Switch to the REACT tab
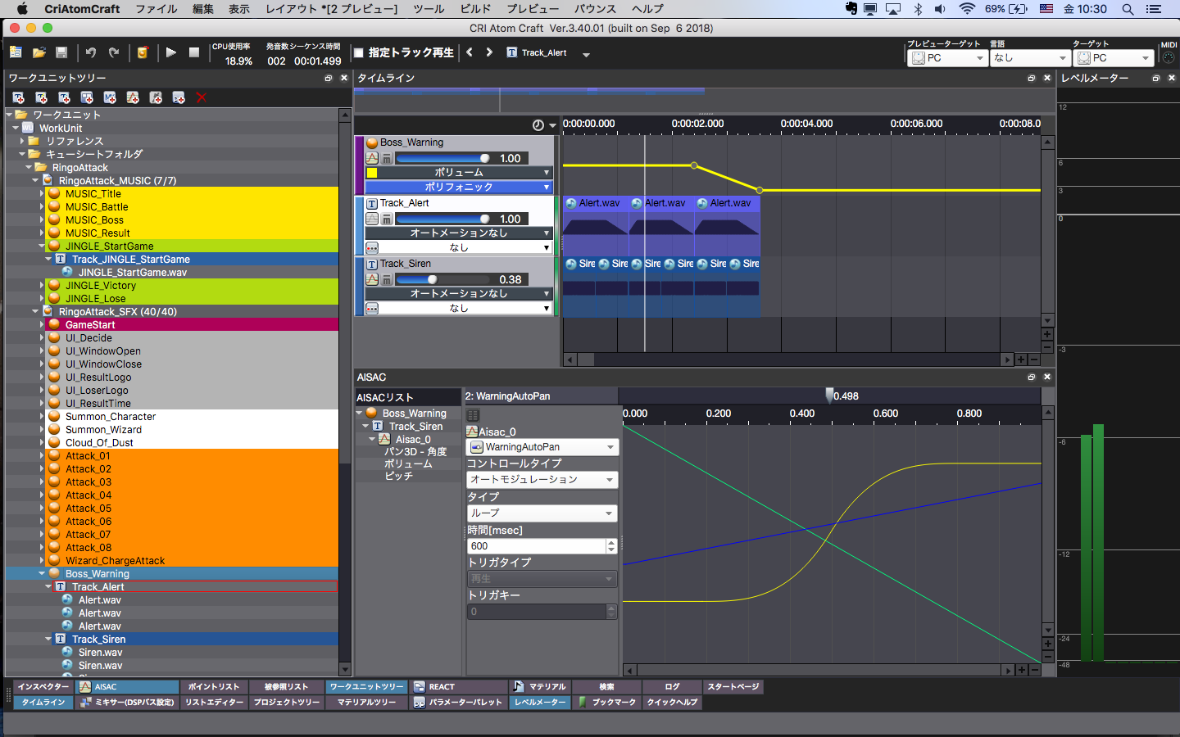Viewport: 1180px width, 737px height. (459, 687)
